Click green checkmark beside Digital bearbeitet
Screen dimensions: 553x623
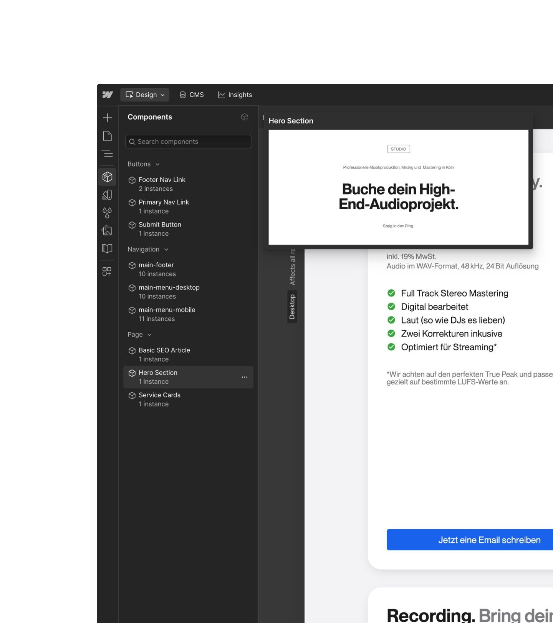391,307
